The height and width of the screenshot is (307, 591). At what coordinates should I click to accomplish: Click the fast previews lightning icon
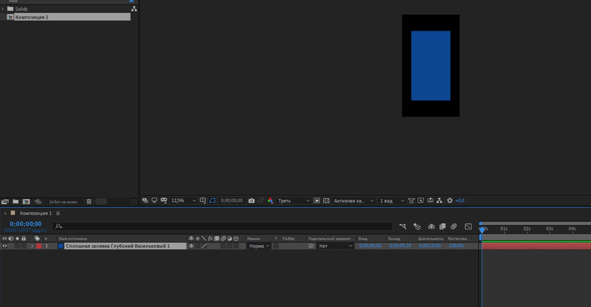pyautogui.click(x=421, y=201)
